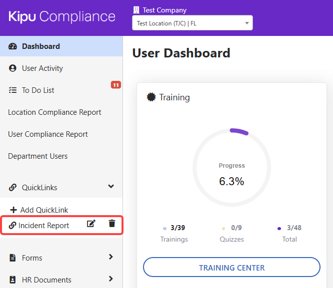Click the training progress circle
Image resolution: width=333 pixels, height=288 pixels.
pos(231,168)
